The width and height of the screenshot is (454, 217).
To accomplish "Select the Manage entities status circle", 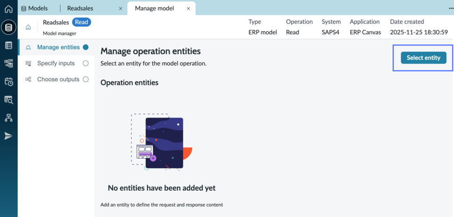I will coord(85,47).
